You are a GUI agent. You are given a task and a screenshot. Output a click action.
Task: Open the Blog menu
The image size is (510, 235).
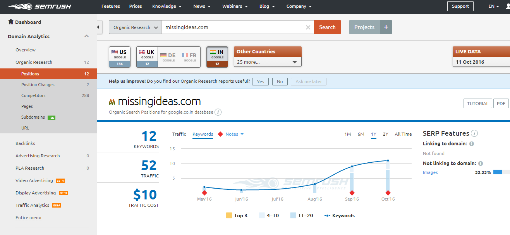pos(267,6)
